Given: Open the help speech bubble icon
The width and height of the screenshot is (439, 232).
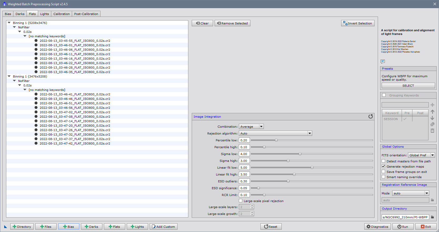Looking at the screenshot, I should point(383,61).
